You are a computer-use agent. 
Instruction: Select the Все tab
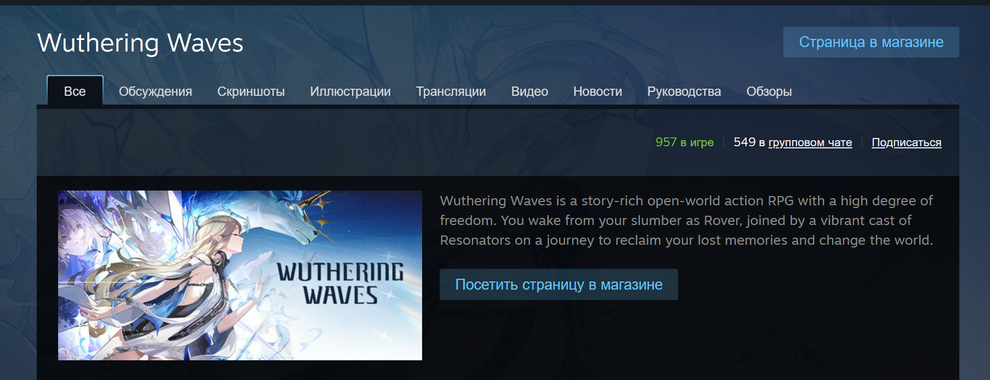(x=75, y=91)
